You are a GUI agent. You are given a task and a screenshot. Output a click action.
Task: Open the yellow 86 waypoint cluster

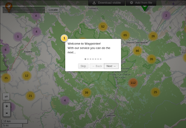pos(137,51)
